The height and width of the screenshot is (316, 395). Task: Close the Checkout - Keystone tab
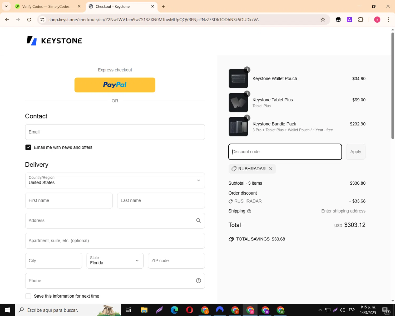(x=152, y=6)
